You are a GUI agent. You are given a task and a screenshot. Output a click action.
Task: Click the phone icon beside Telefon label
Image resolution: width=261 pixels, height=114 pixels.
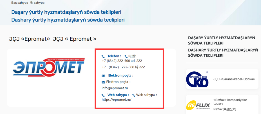tap(103, 56)
